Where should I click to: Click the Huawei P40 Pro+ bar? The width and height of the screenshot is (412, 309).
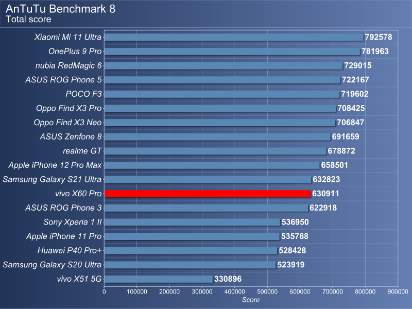pos(191,250)
